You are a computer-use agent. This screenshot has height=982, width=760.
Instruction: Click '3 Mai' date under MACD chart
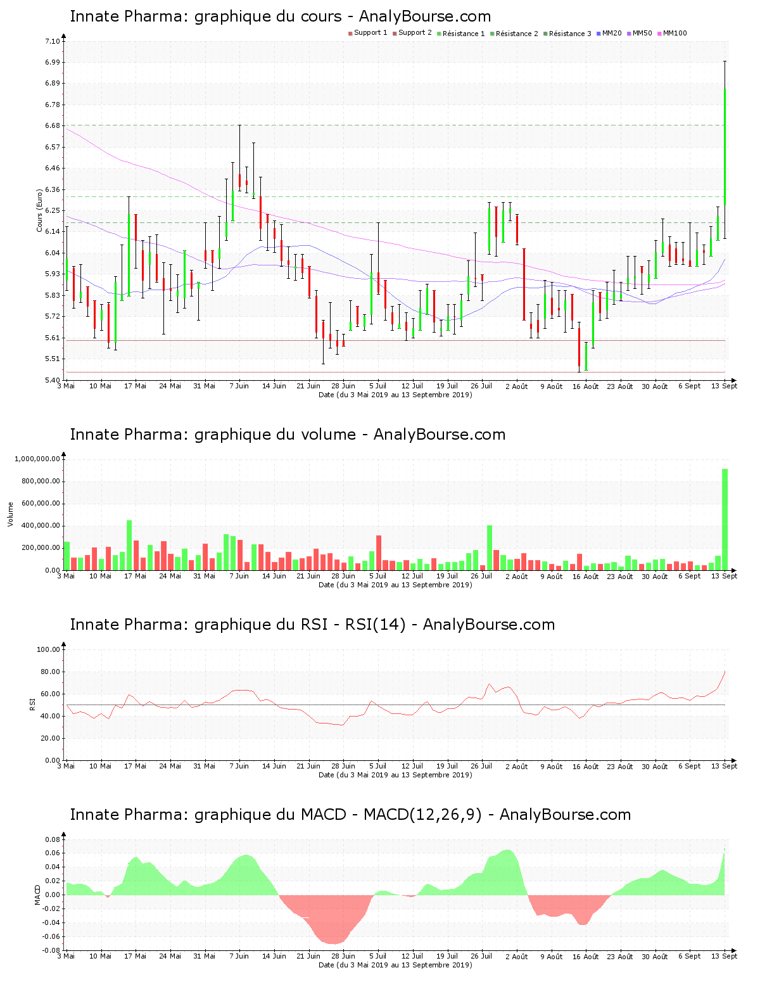(x=66, y=956)
